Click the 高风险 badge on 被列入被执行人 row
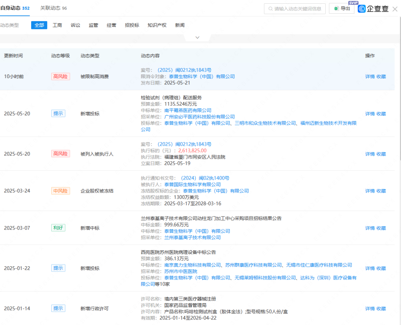This screenshot has height=325, width=401. pyautogui.click(x=61, y=154)
